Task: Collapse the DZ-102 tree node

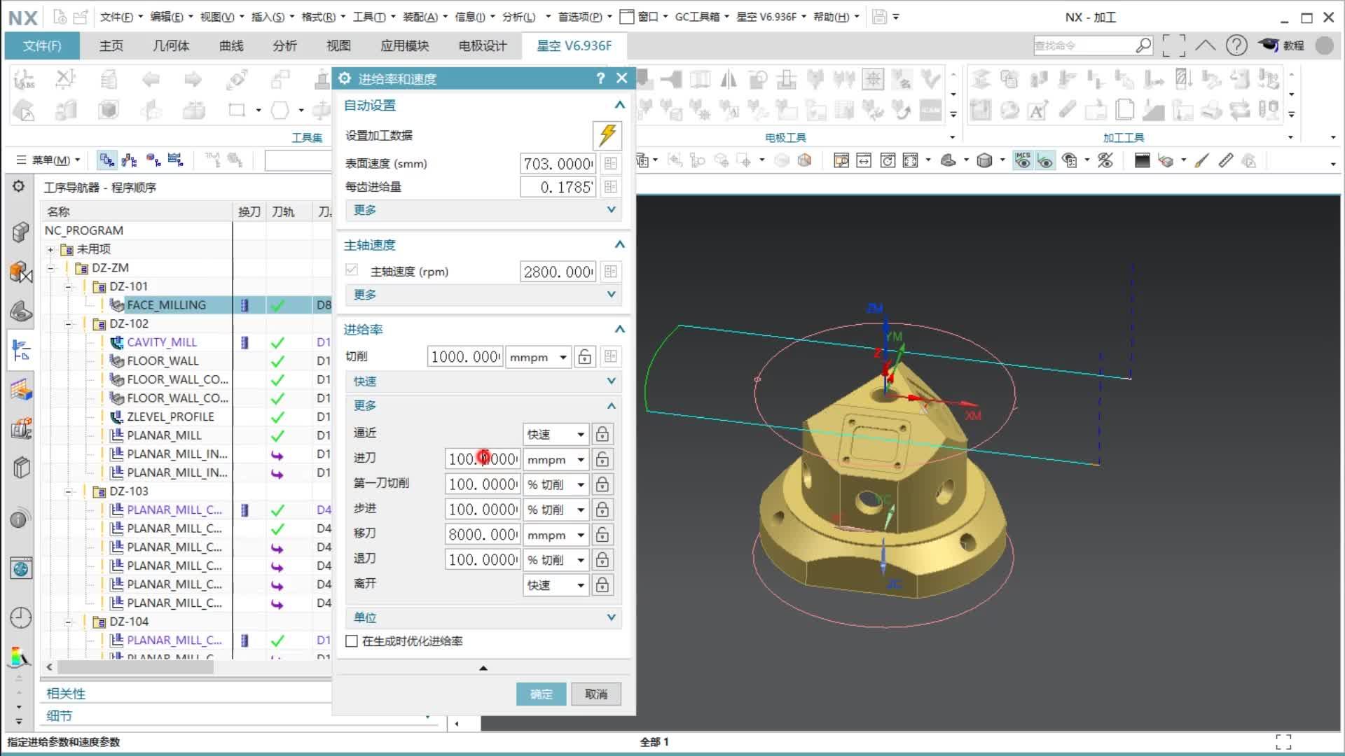Action: [x=69, y=323]
